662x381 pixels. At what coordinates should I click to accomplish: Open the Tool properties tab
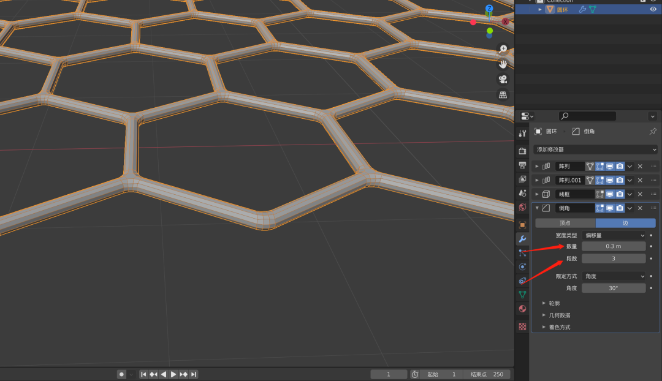(522, 134)
